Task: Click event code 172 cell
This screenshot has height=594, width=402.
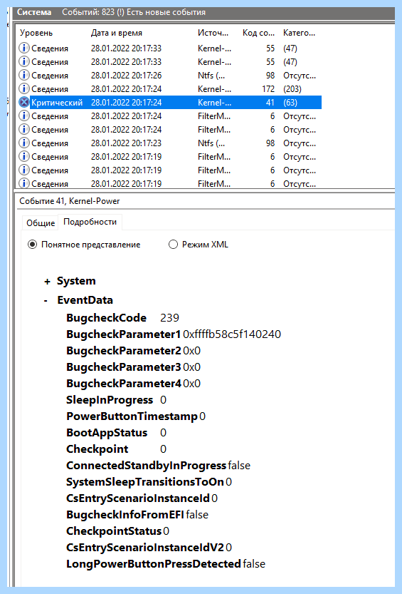Action: pos(268,89)
